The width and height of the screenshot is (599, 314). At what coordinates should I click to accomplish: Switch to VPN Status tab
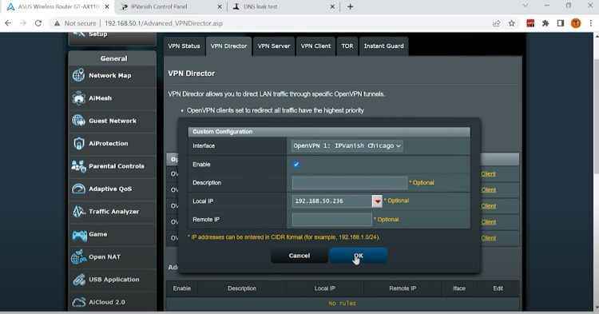click(x=184, y=46)
